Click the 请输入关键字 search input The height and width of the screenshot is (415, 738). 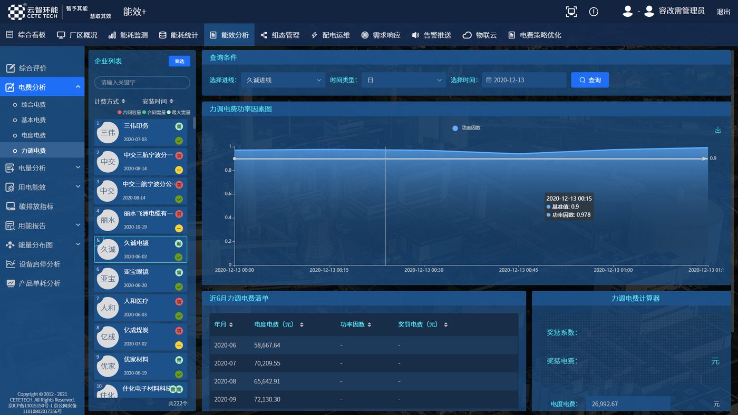click(142, 83)
